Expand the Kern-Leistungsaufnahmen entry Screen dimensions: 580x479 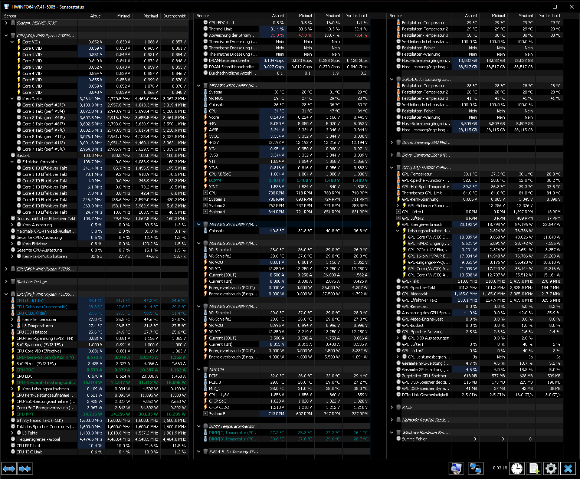point(12,389)
